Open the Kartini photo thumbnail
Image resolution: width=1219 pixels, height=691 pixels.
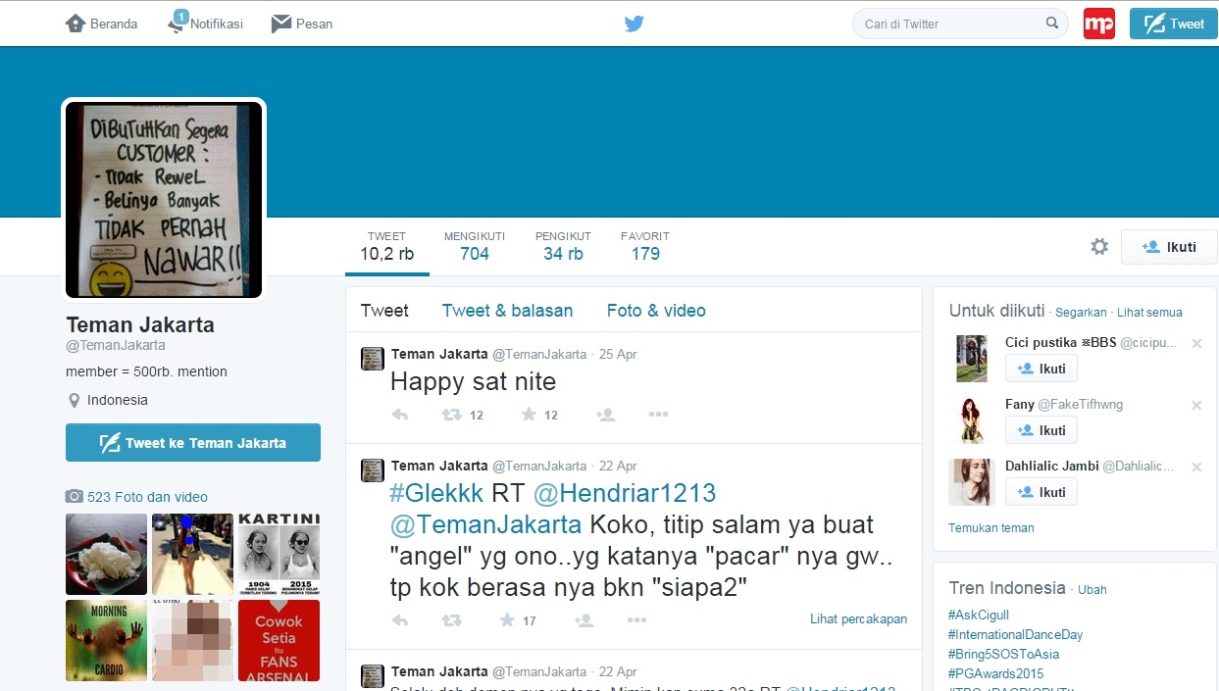[279, 554]
